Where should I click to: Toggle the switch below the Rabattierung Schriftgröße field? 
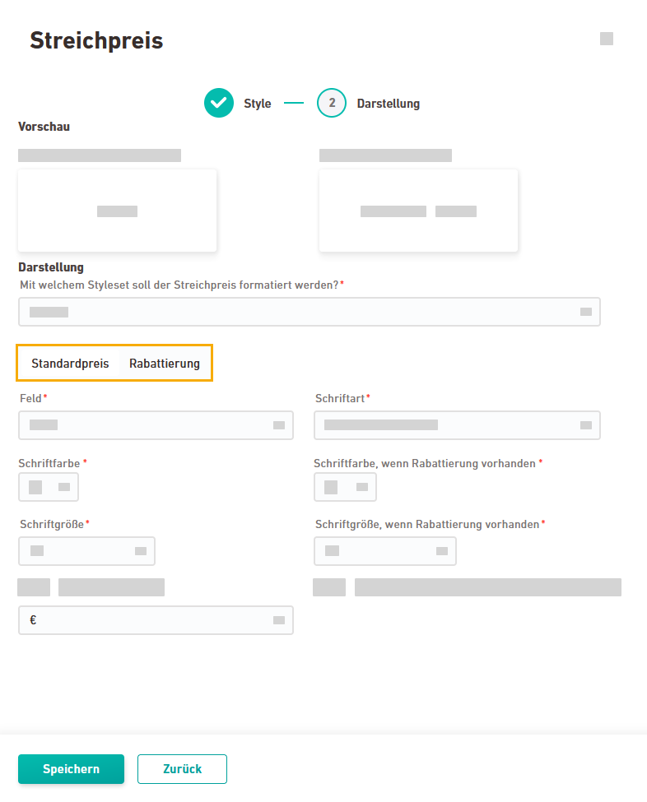point(329,586)
